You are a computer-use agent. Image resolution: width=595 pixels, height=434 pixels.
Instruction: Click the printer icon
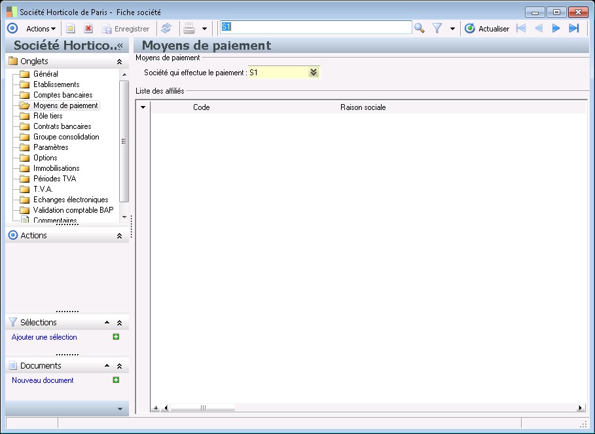[189, 28]
